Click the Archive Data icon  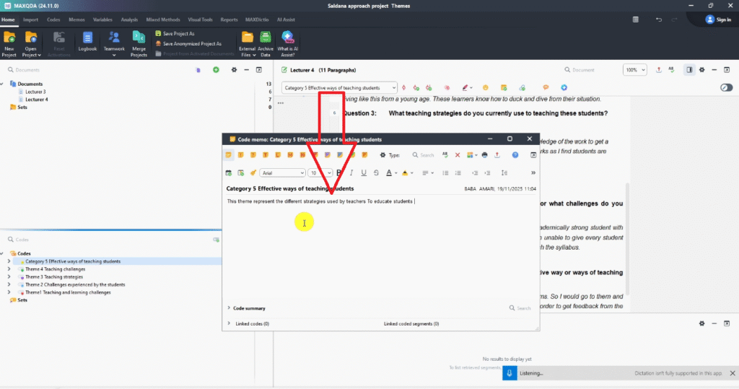coord(266,42)
